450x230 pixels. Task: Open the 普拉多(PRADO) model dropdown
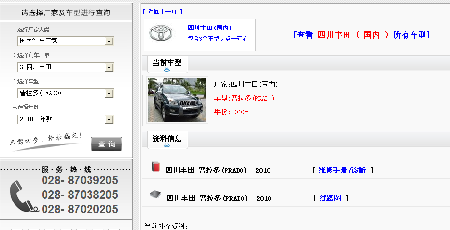tap(65, 93)
